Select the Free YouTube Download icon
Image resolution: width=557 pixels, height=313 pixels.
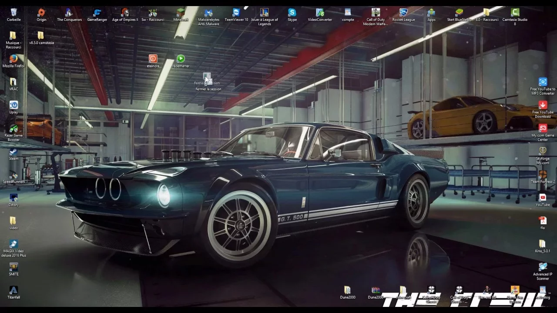(x=543, y=105)
